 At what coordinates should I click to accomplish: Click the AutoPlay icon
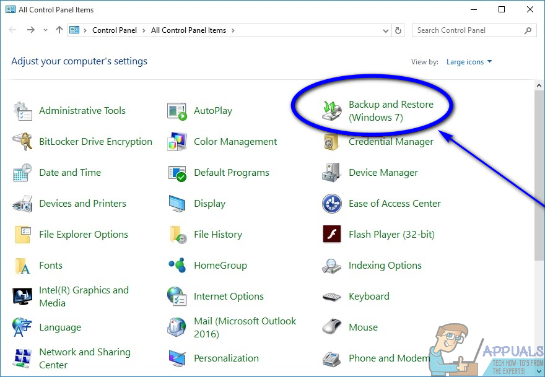(177, 111)
